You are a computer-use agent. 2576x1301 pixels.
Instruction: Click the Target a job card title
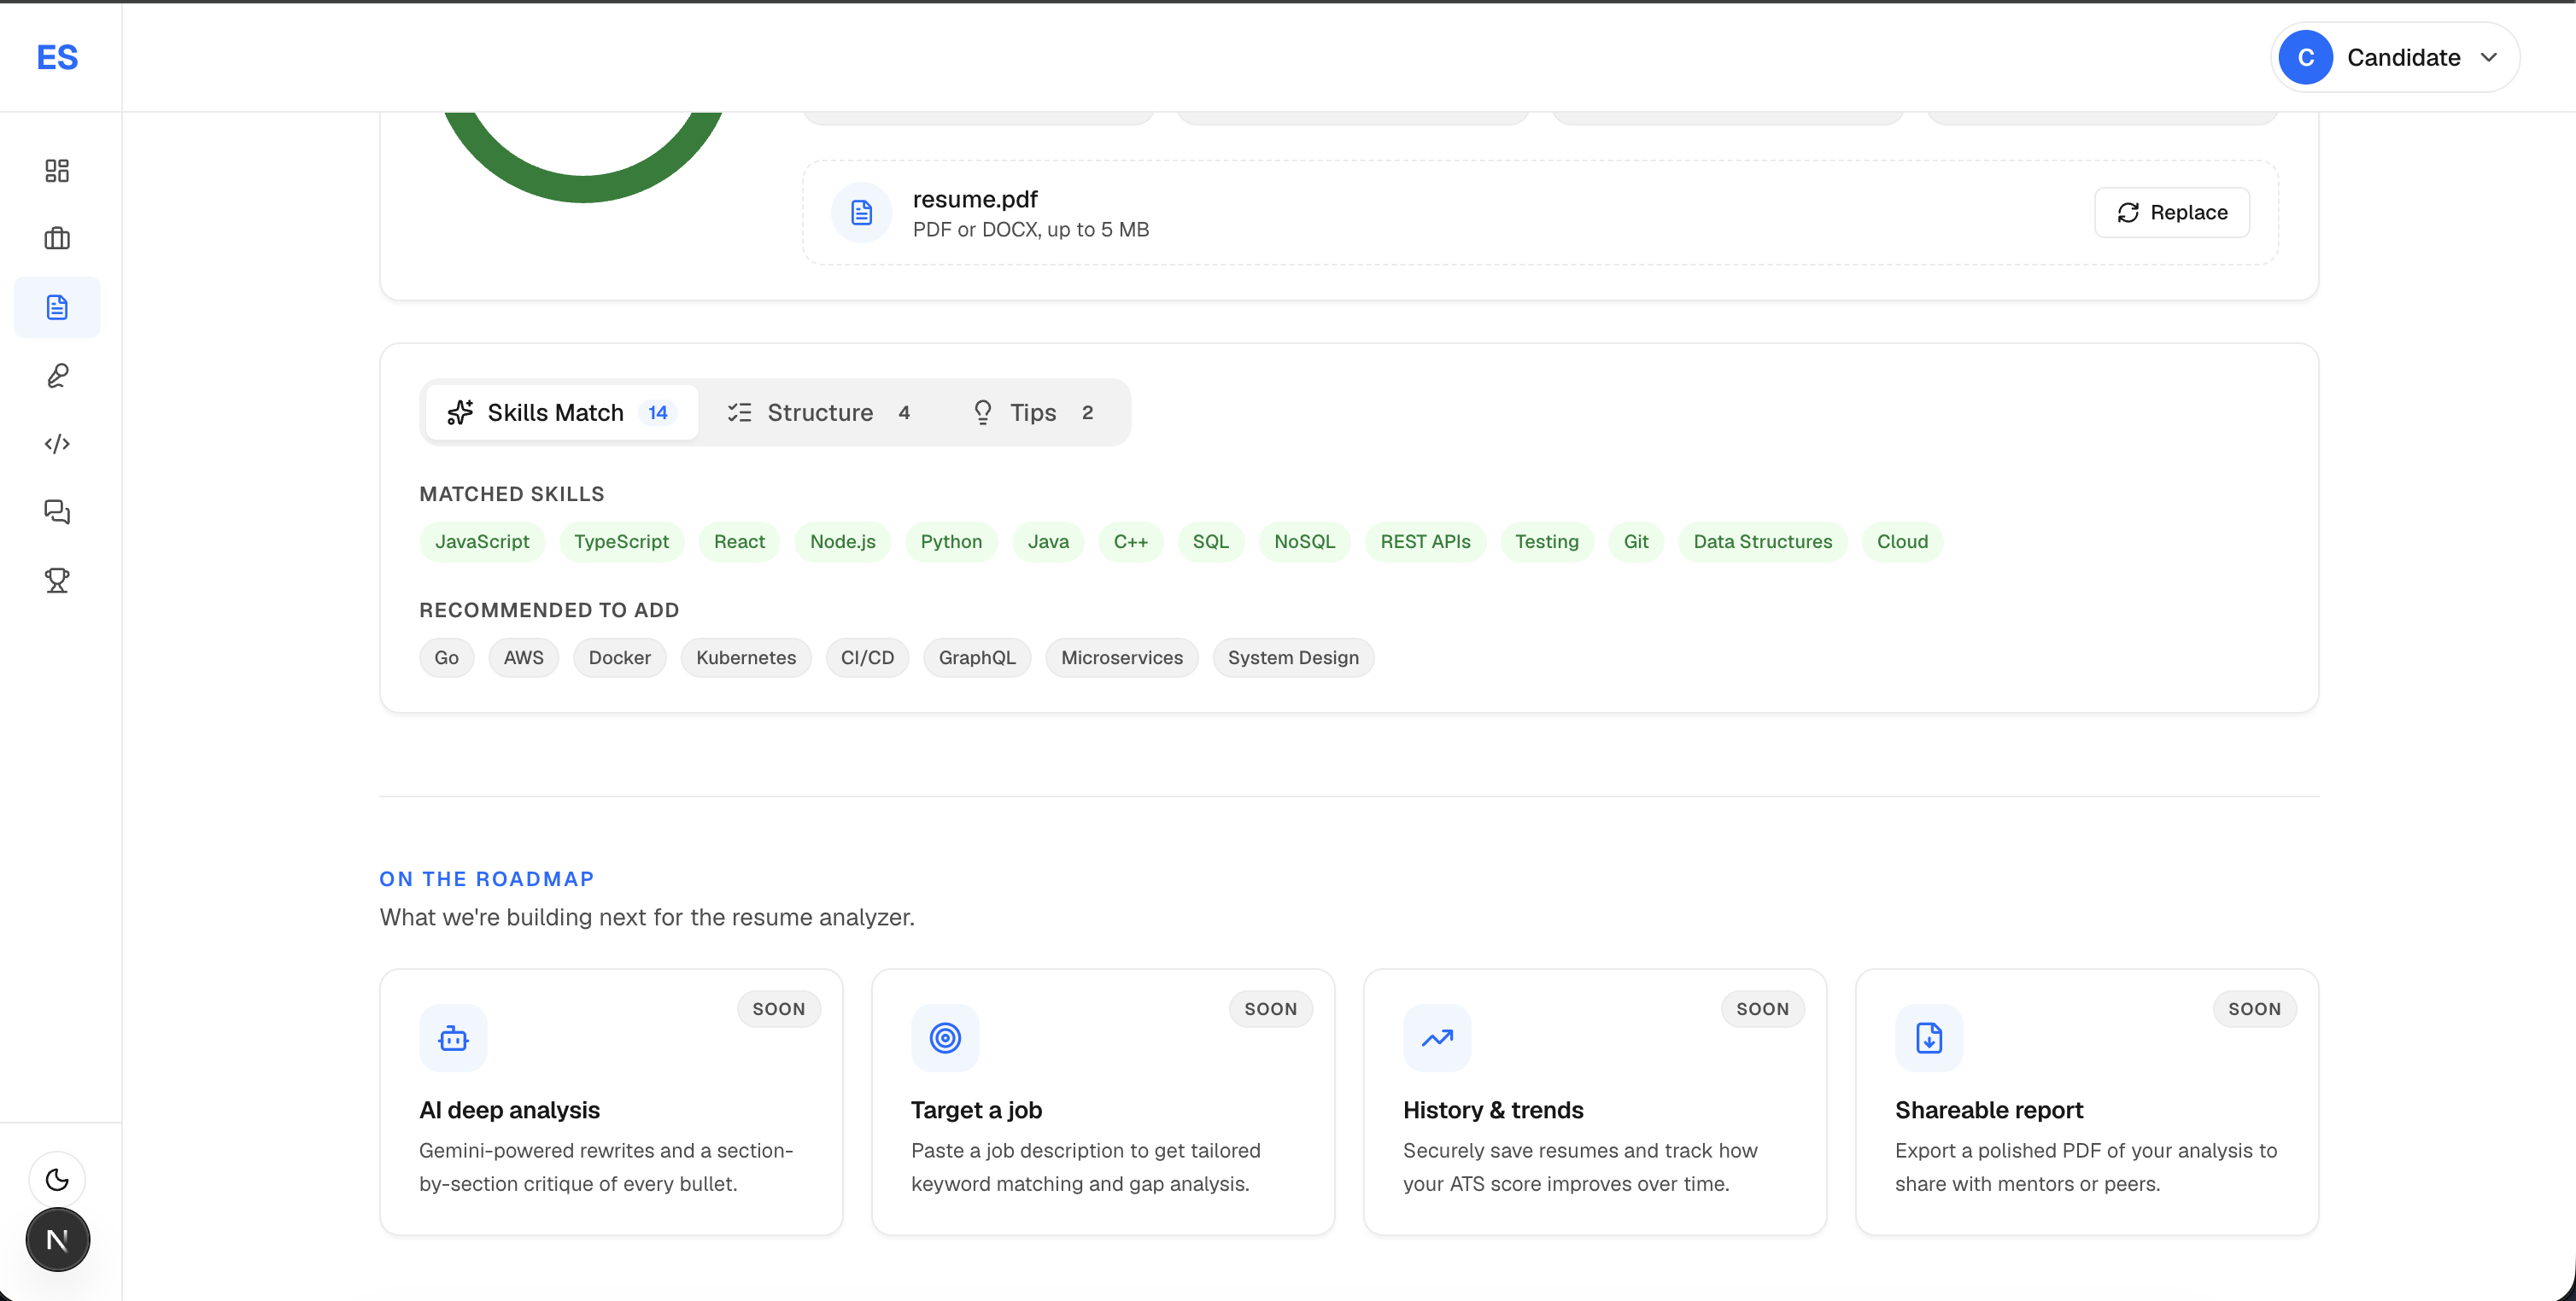click(x=976, y=1110)
